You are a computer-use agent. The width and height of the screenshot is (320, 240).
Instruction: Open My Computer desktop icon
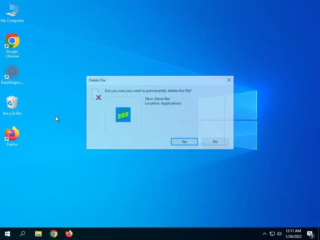12,13
